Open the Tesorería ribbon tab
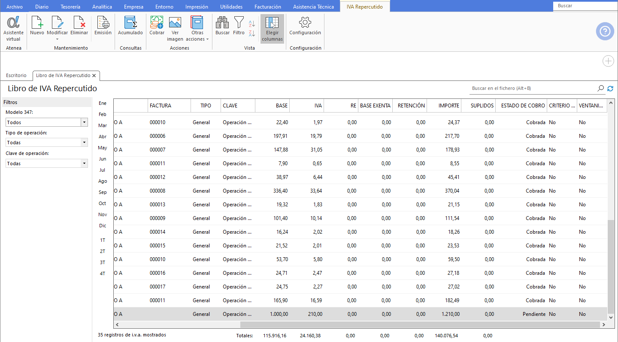This screenshot has height=342, width=618. (x=70, y=7)
